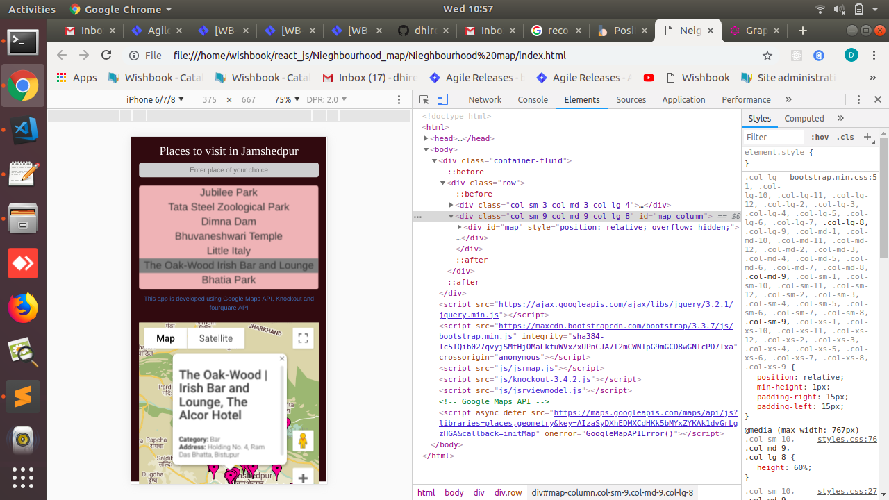Launch Visual Studio Code from the dock
This screenshot has width=889, height=500.
(23, 130)
